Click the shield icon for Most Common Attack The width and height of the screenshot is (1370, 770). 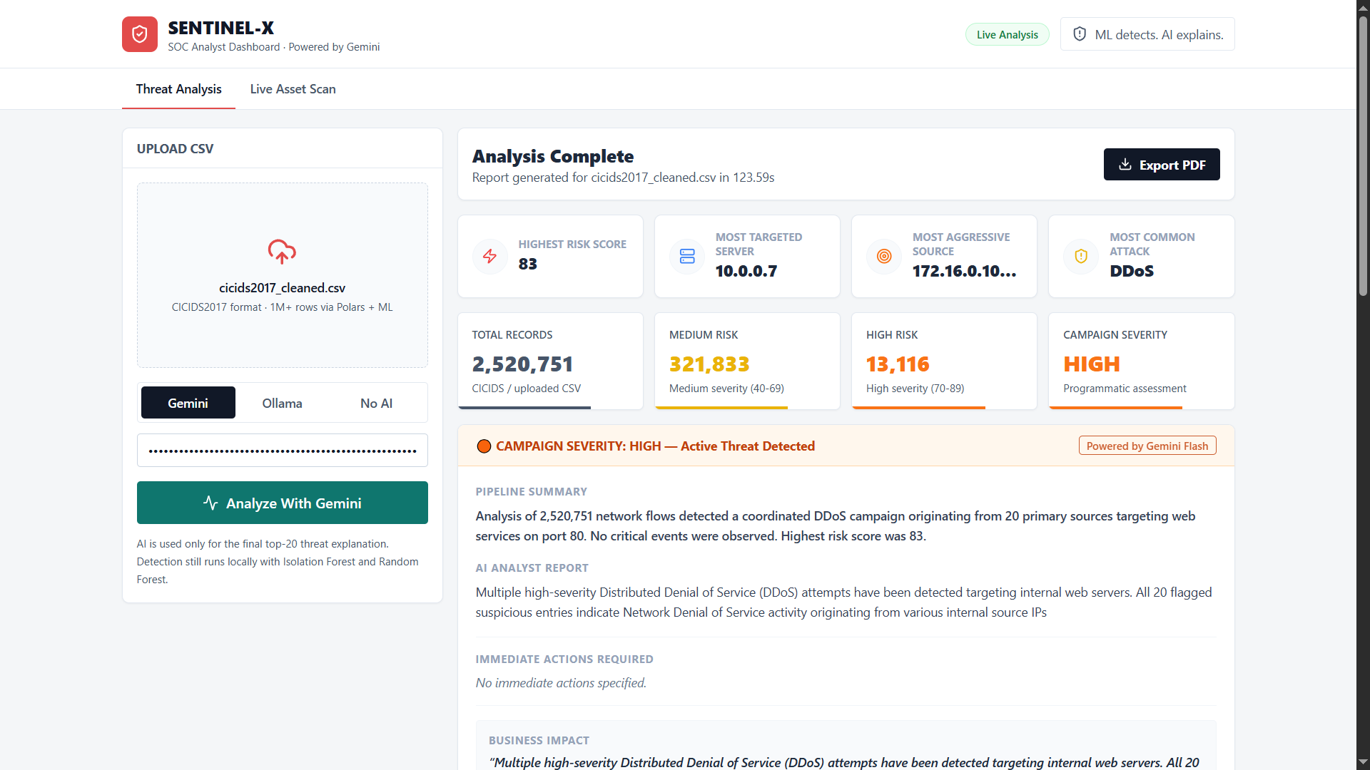click(x=1081, y=256)
